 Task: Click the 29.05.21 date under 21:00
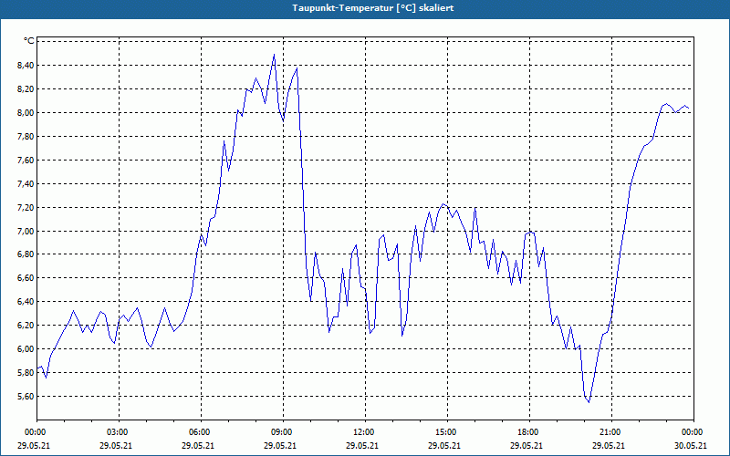click(x=609, y=445)
